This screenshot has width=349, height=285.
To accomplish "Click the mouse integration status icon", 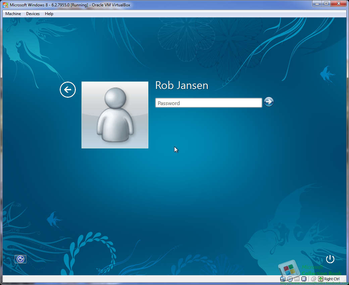I will point(314,279).
